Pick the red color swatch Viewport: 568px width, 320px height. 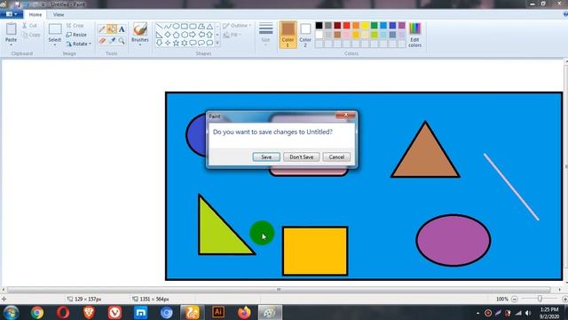[347, 26]
